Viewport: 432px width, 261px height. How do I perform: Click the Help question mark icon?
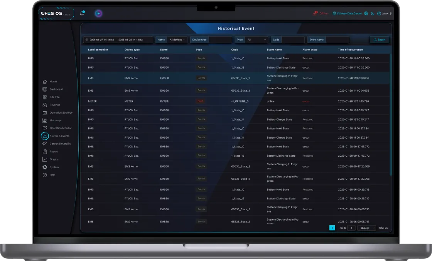click(45, 175)
